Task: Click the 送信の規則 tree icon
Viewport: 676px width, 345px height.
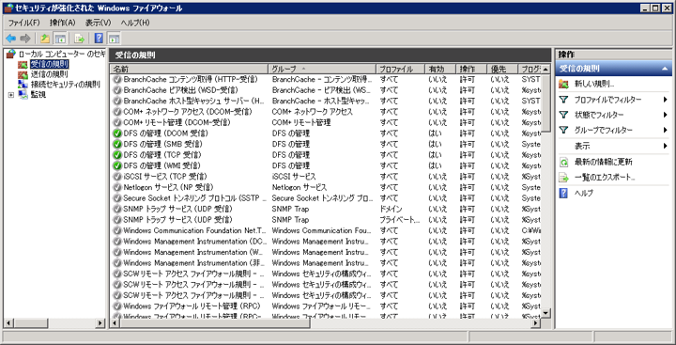Action: 23,74
